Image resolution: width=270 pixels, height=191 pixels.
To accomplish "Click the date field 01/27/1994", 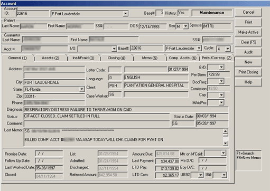I will (178, 70).
